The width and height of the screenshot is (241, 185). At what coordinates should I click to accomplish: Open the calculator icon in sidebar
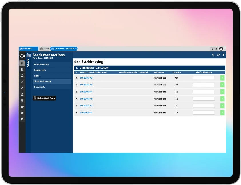(22, 101)
